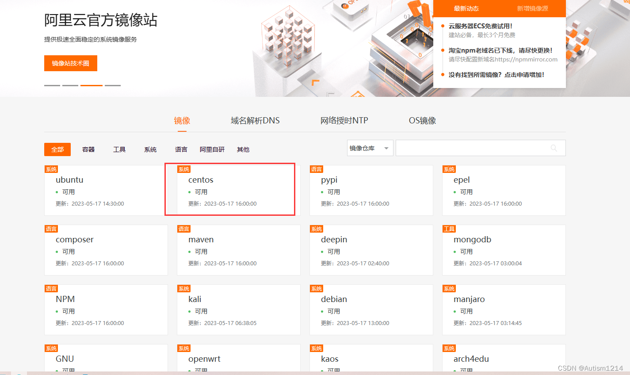Screen dimensions: 630x375
Task: Switch to the 网络授时NTP tab
Action: [344, 121]
